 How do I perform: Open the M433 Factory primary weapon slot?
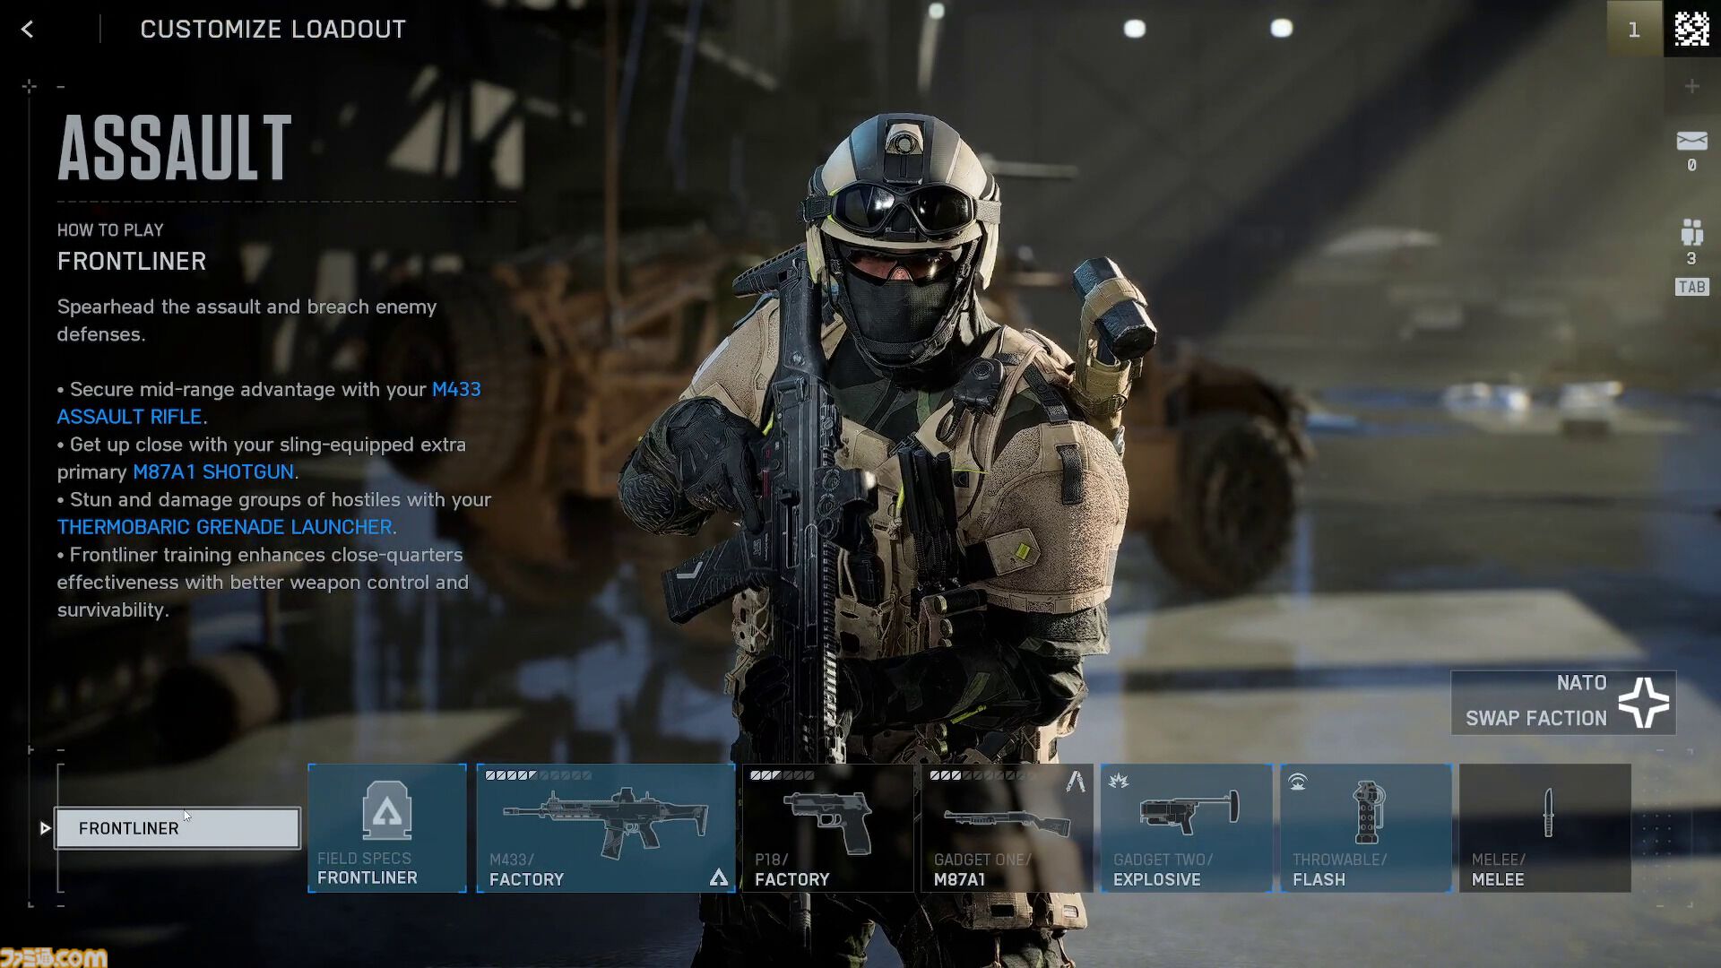pos(606,828)
